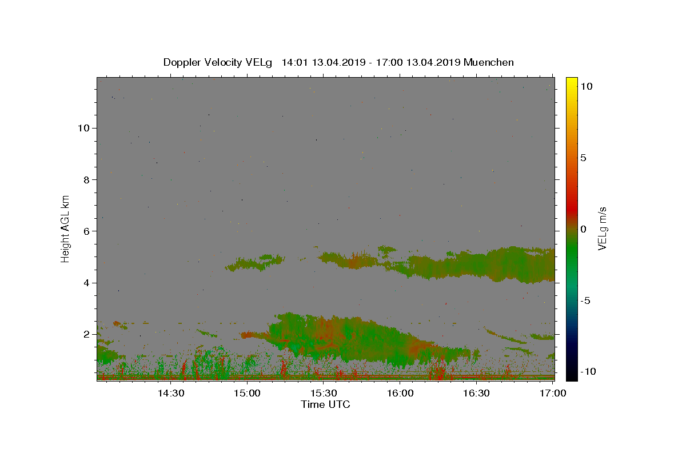Click the height axis label 6

coord(87,231)
